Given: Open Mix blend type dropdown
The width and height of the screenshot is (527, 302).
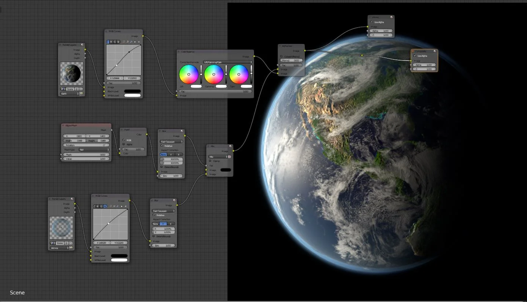Looking at the screenshot, I should 218,157.
